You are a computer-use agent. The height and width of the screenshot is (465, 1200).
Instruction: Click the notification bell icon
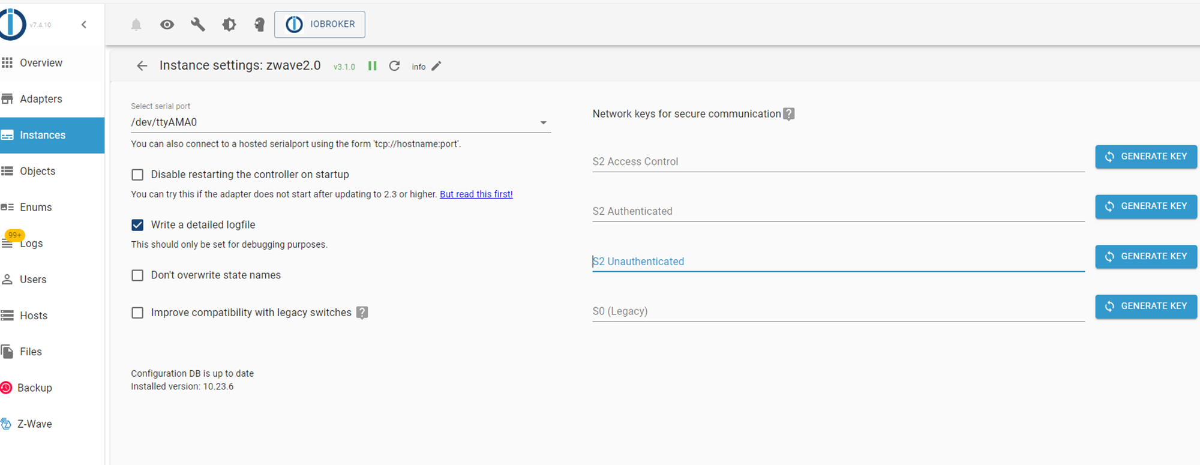[x=136, y=25]
